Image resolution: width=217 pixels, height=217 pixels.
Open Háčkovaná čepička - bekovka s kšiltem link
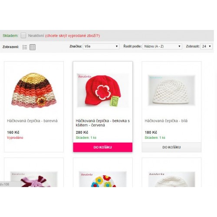pos(103,123)
